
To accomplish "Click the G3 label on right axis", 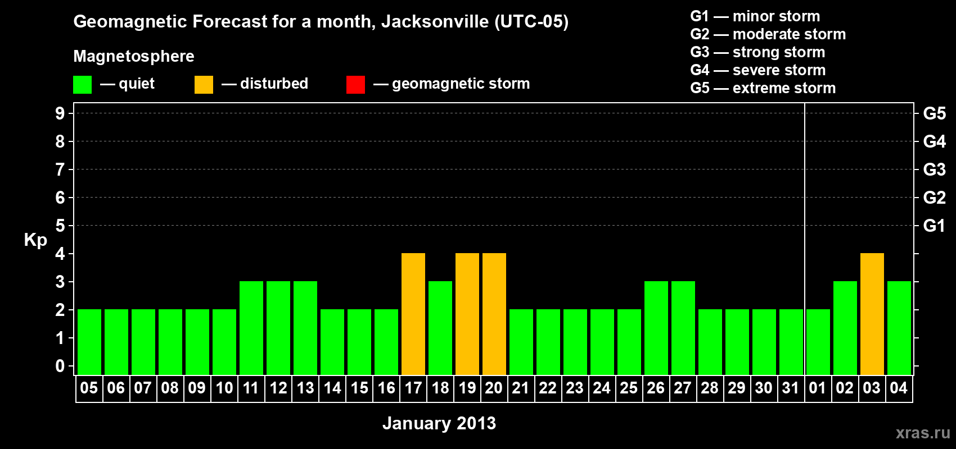I will (935, 169).
